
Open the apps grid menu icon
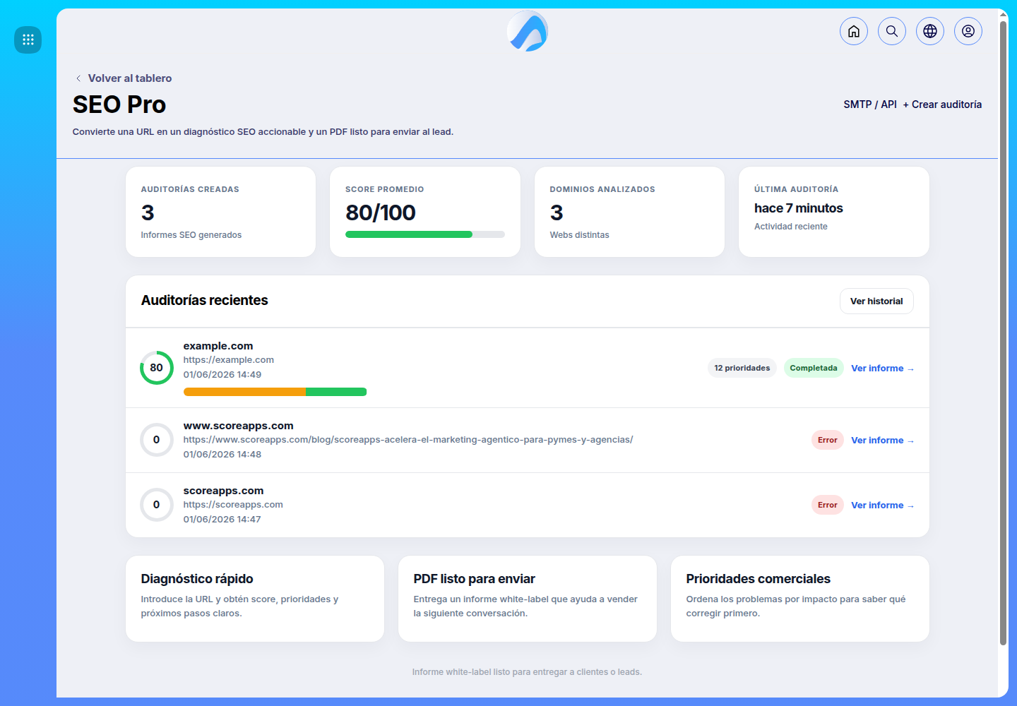pos(28,40)
